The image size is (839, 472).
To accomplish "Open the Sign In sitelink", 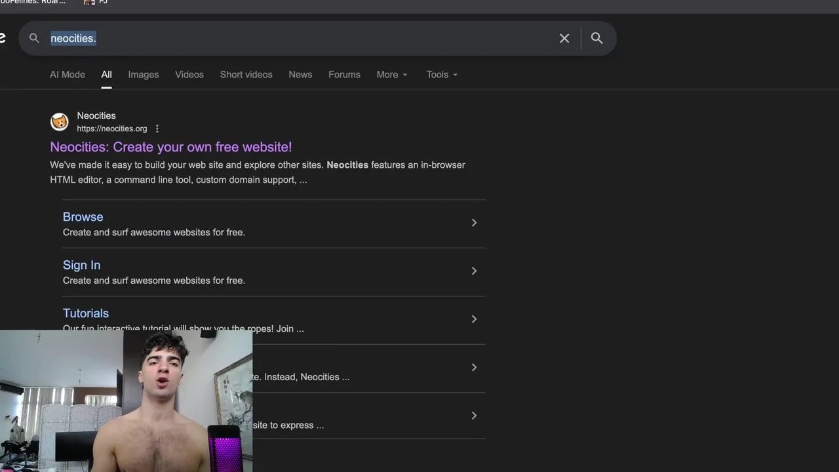I will (x=82, y=265).
